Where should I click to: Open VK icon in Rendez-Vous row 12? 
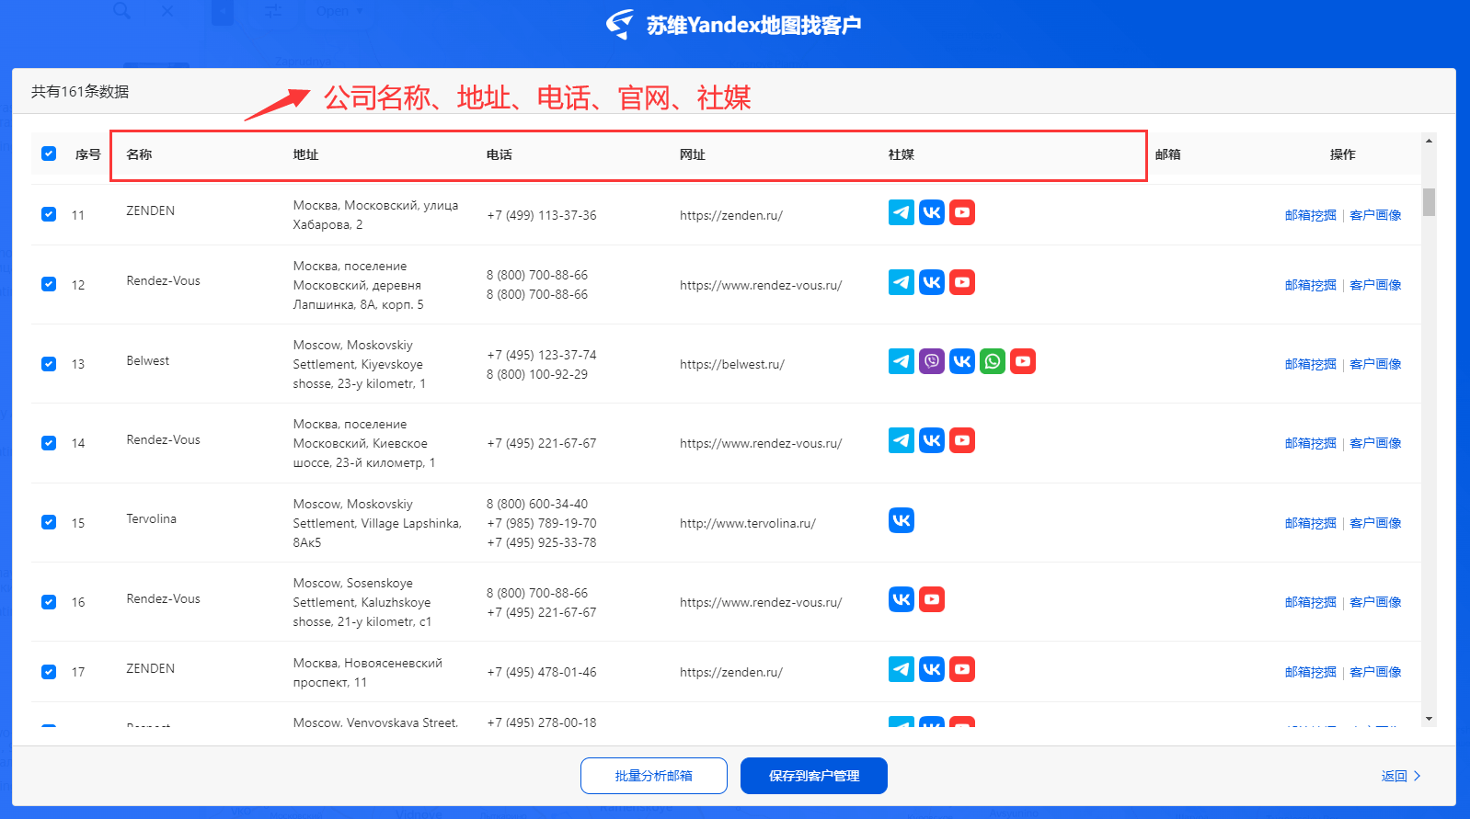pyautogui.click(x=932, y=282)
